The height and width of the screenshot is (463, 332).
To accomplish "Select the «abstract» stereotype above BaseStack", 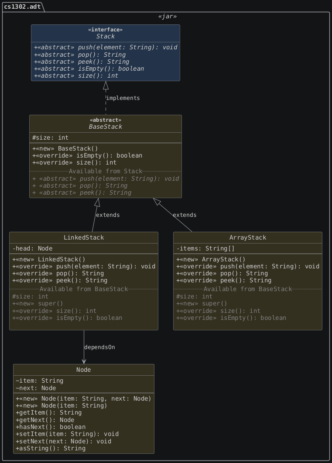I will pos(105,120).
